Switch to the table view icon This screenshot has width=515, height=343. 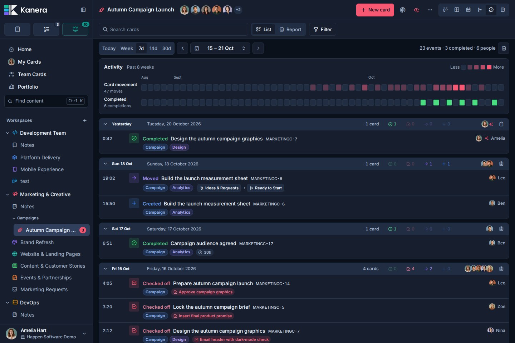pyautogui.click(x=457, y=10)
